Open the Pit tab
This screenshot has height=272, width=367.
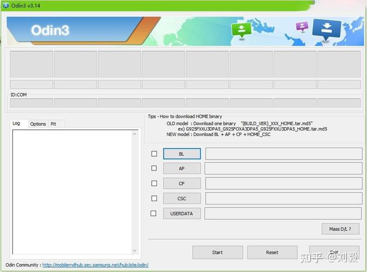pos(53,124)
